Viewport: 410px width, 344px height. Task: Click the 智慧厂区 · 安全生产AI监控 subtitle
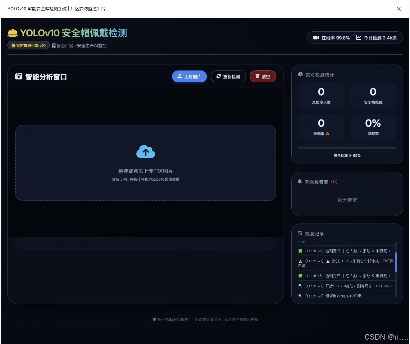pyautogui.click(x=81, y=46)
